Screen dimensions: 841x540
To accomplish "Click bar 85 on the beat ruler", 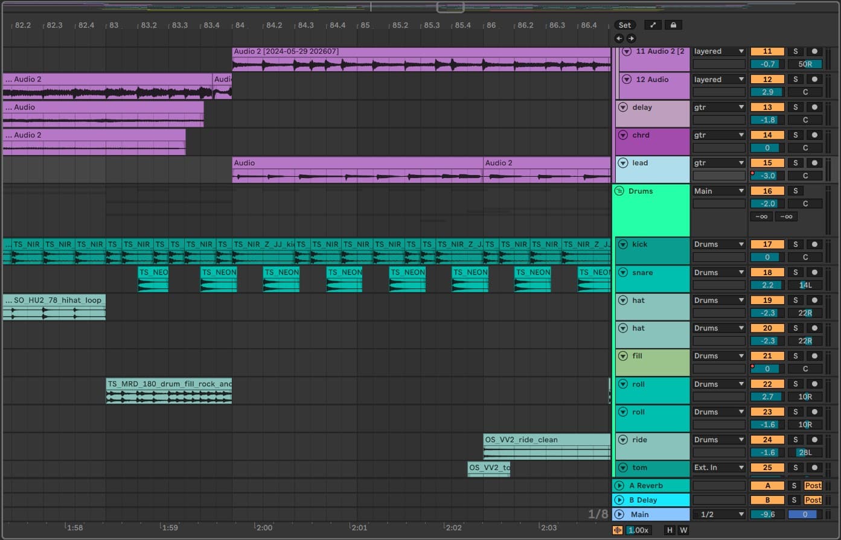I will 365,25.
